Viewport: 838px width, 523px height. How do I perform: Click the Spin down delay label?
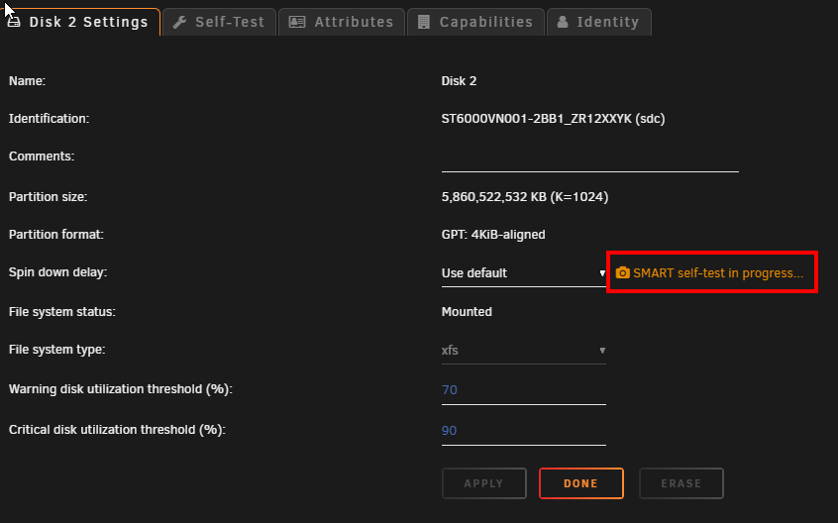(57, 272)
